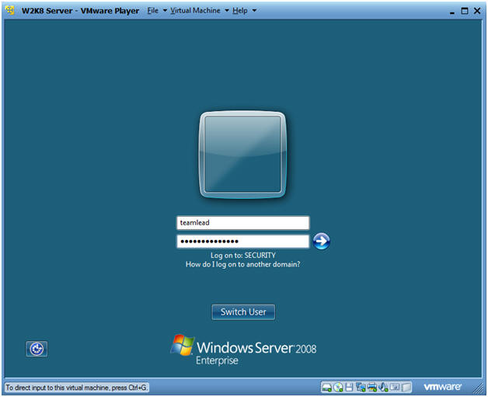The width and height of the screenshot is (488, 397).
Task: Click the display device status icon
Action: pyautogui.click(x=395, y=387)
